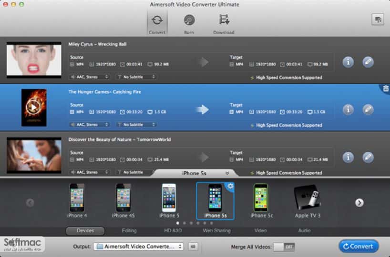Switch to the Devices tab
Viewport: 390px width, 257px height.
point(85,231)
